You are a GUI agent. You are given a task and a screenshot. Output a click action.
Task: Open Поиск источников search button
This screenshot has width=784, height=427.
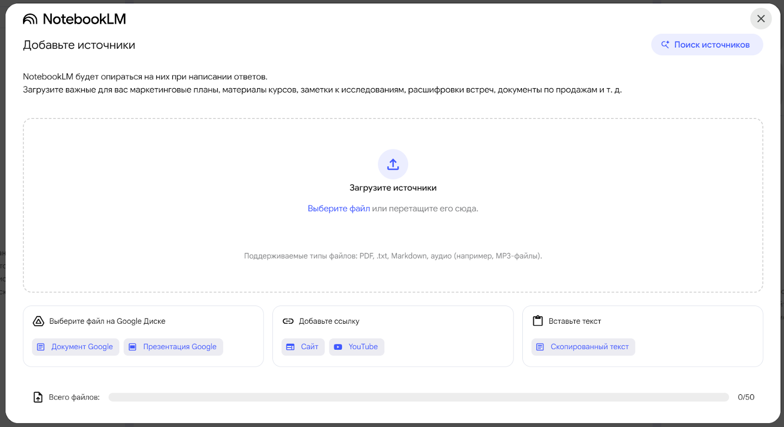[x=707, y=45]
